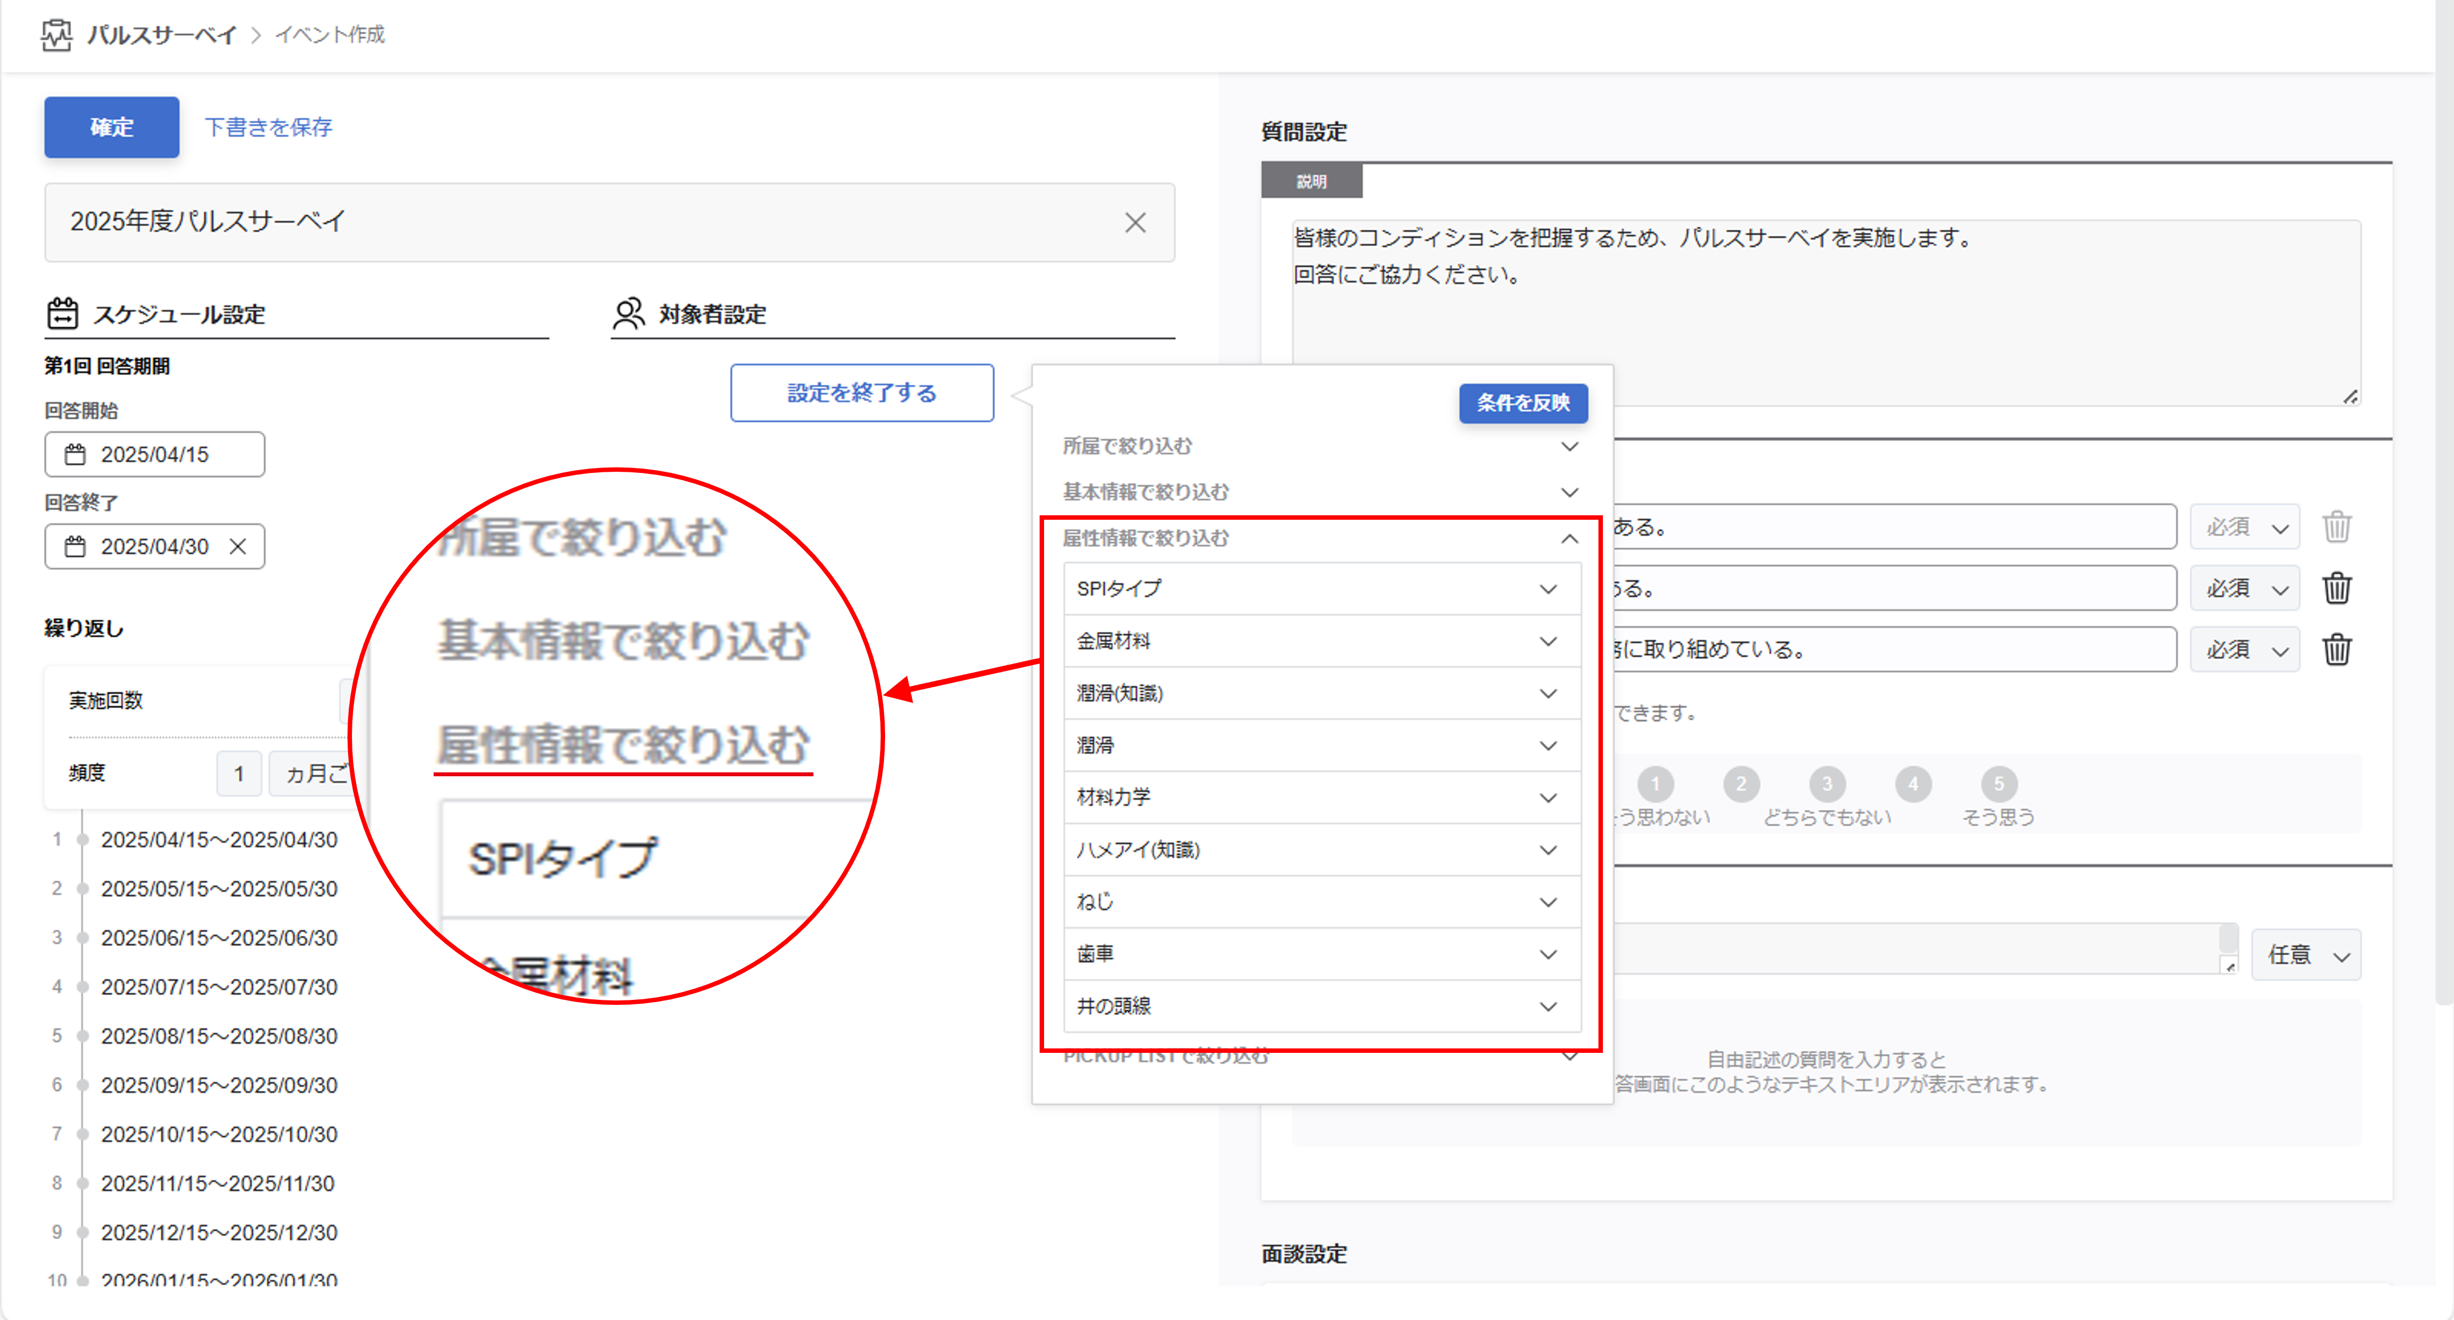This screenshot has height=1320, width=2454.
Task: Select rating option 4
Action: click(x=1913, y=784)
